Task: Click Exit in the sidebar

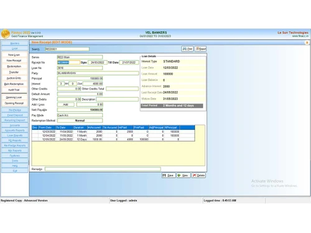Action: pyautogui.click(x=14, y=171)
